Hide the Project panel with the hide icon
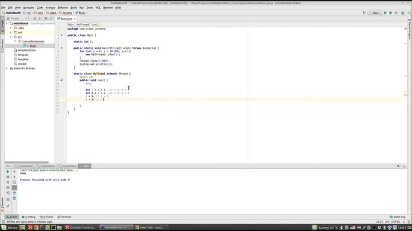Image resolution: width=412 pixels, height=231 pixels. 51,19
